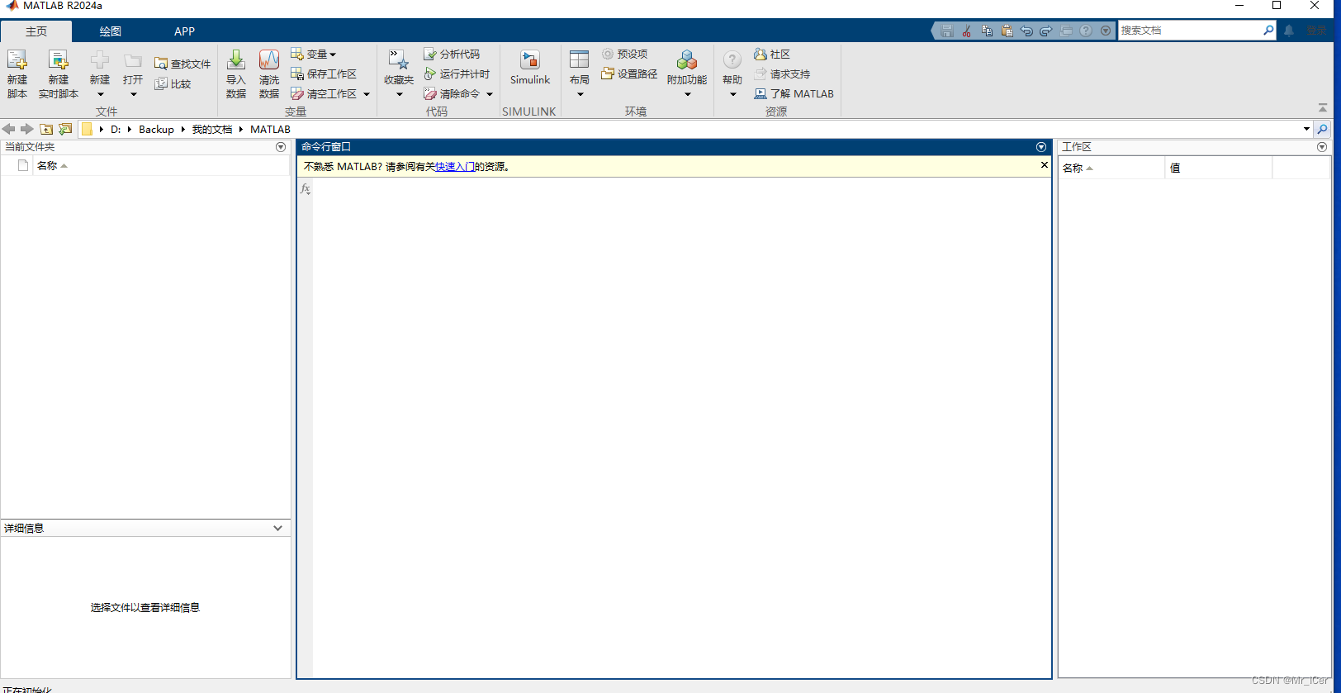The width and height of the screenshot is (1341, 693).
Task: Click the switch windows icon
Action: 1066,31
